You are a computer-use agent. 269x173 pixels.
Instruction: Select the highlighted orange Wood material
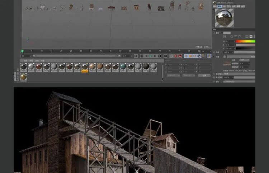tap(85, 67)
